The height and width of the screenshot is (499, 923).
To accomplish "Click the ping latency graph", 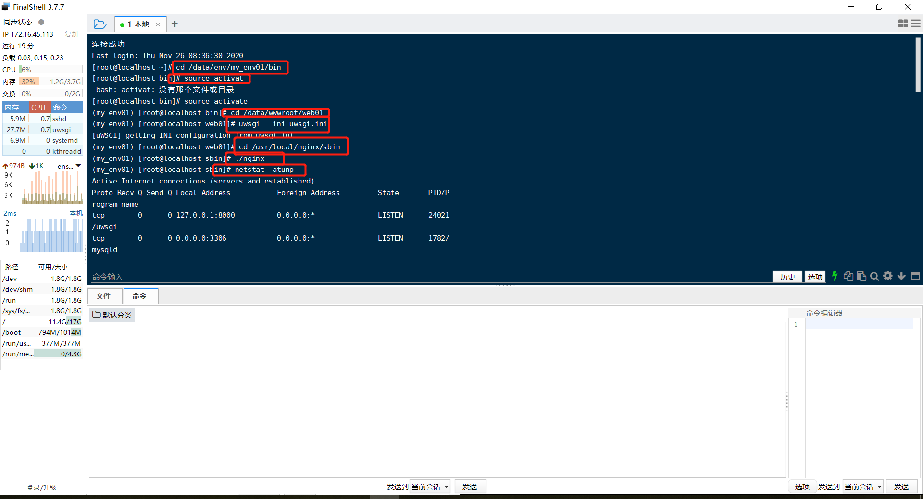I will (50, 235).
